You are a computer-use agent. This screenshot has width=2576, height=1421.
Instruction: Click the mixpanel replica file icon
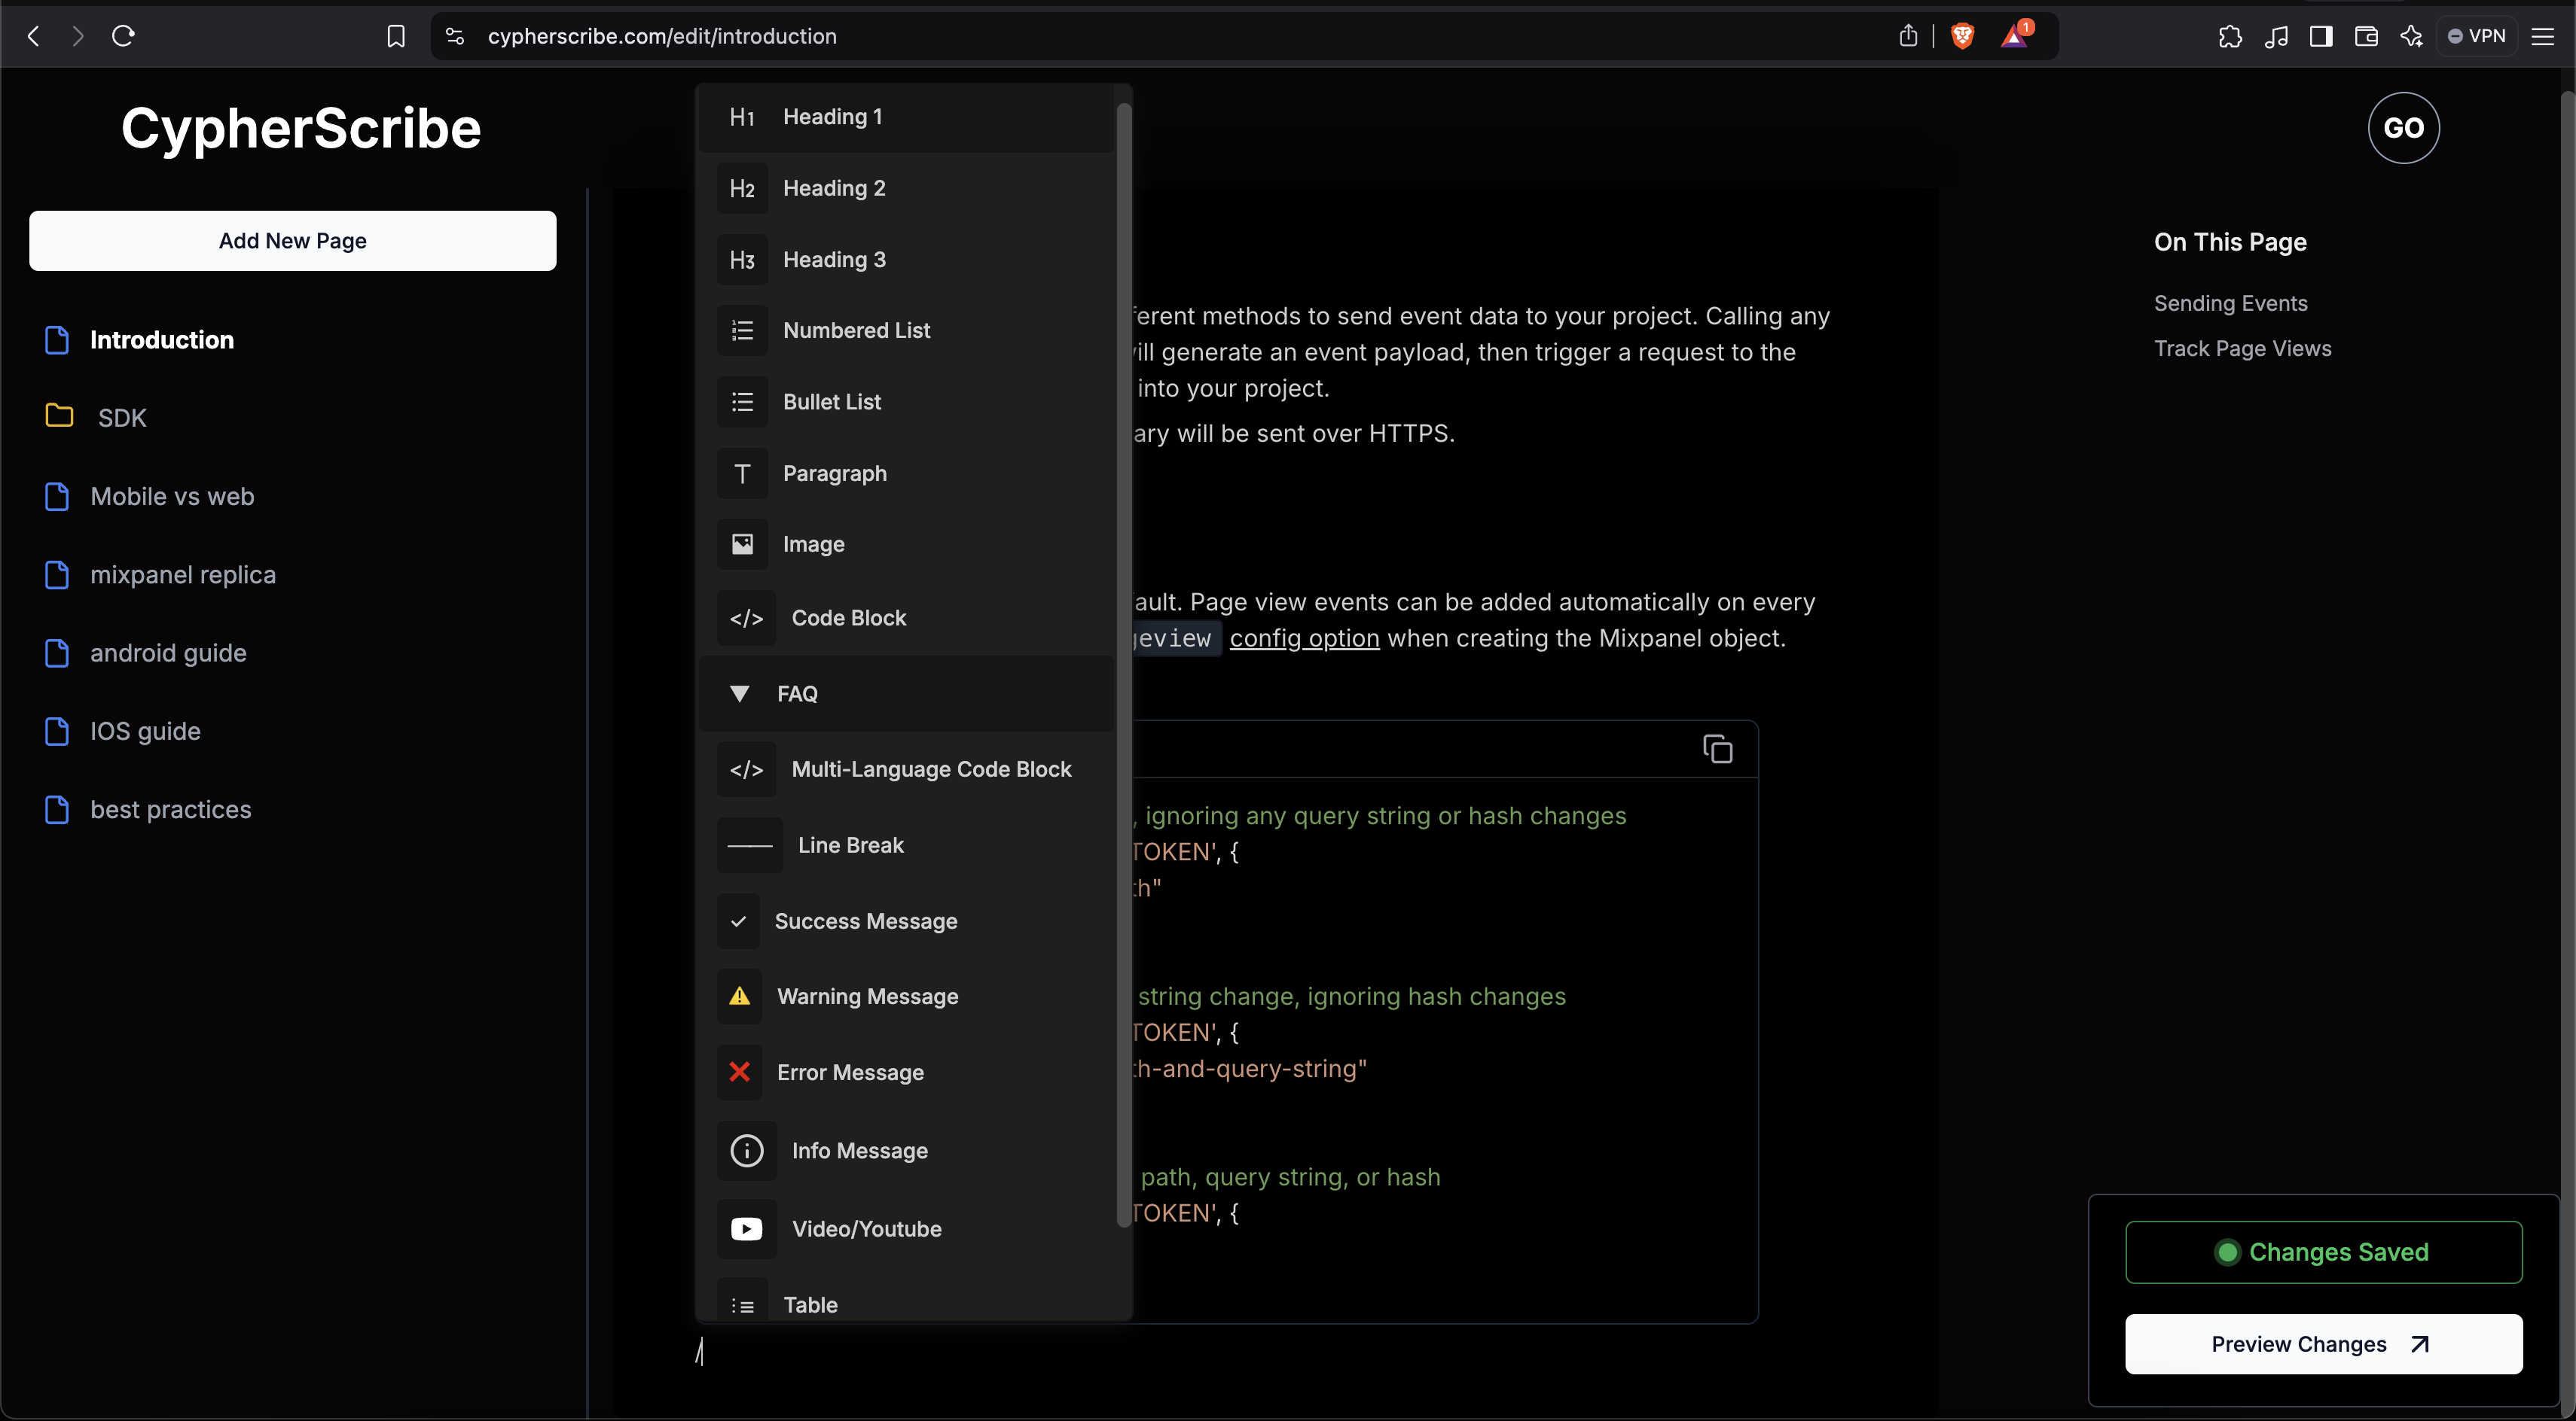point(57,574)
